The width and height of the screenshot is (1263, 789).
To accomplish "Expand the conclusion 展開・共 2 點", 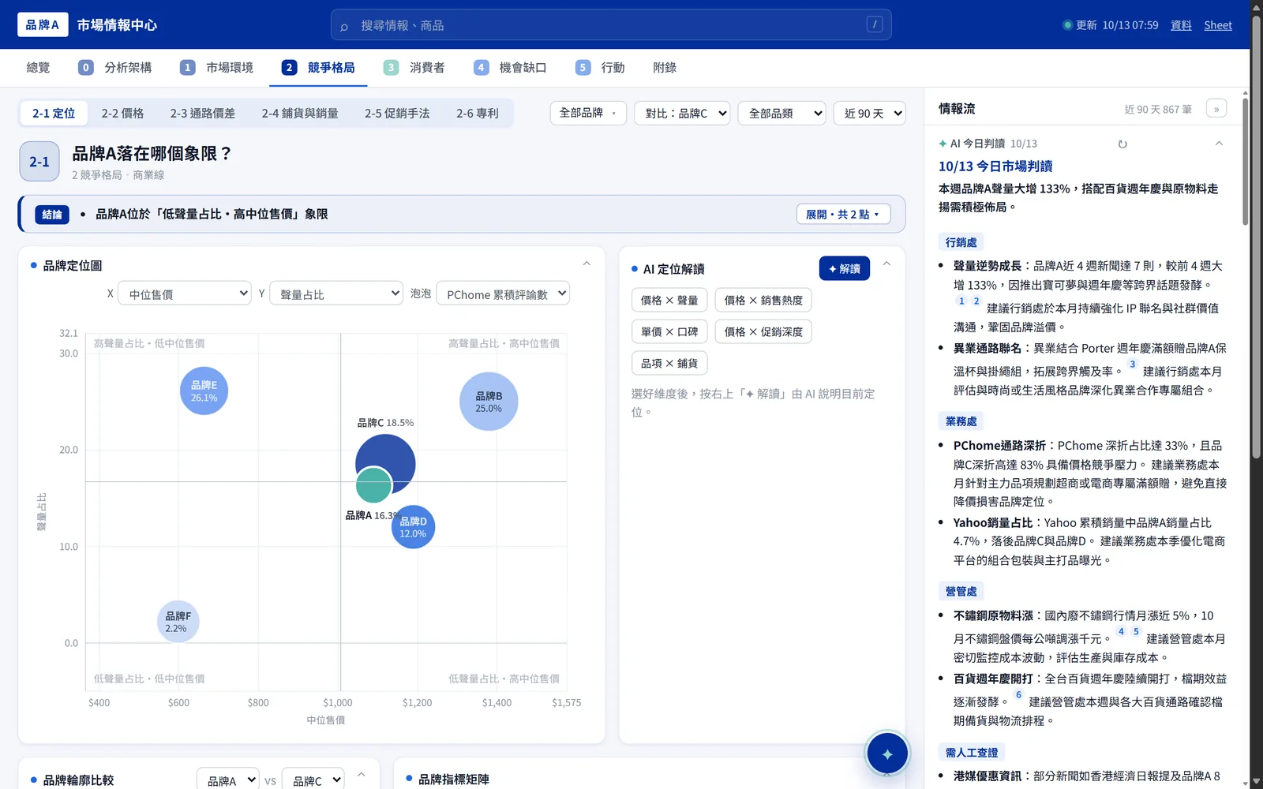I will [x=843, y=215].
